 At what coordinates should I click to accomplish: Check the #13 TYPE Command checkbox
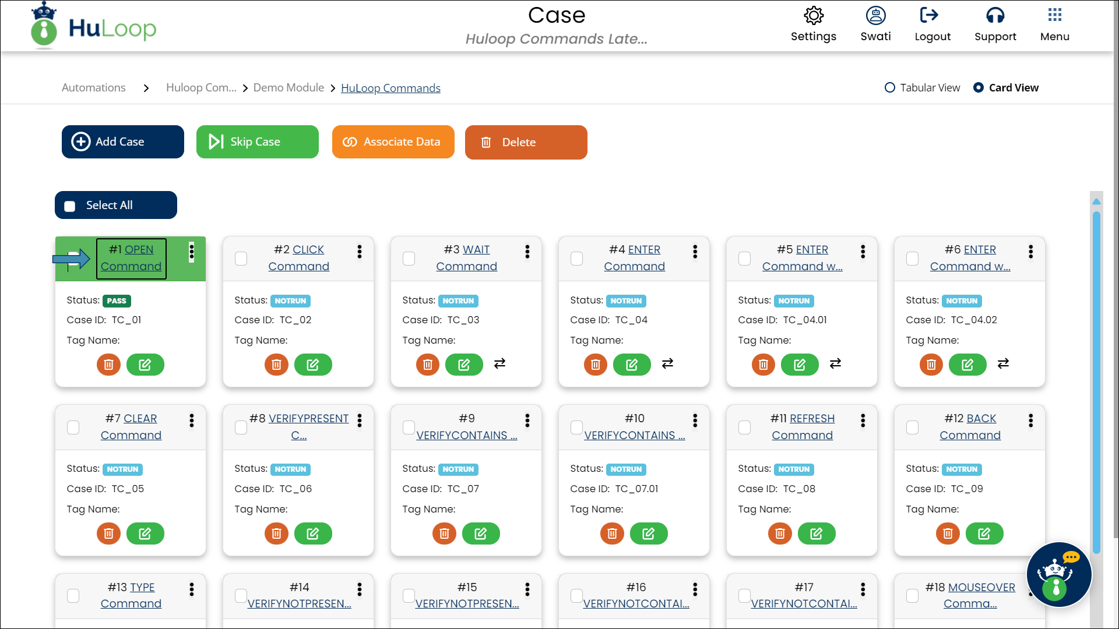[x=73, y=595]
